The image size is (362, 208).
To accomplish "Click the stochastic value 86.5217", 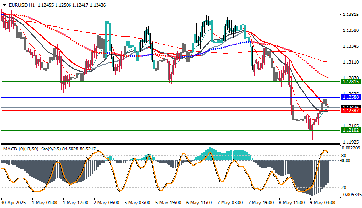I will [x=87, y=149].
